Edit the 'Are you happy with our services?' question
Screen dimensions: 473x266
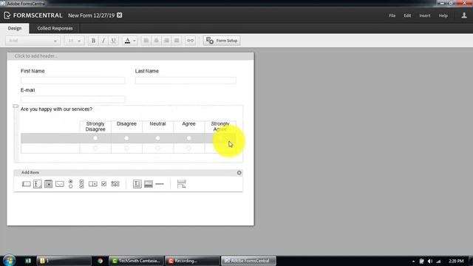click(x=56, y=109)
